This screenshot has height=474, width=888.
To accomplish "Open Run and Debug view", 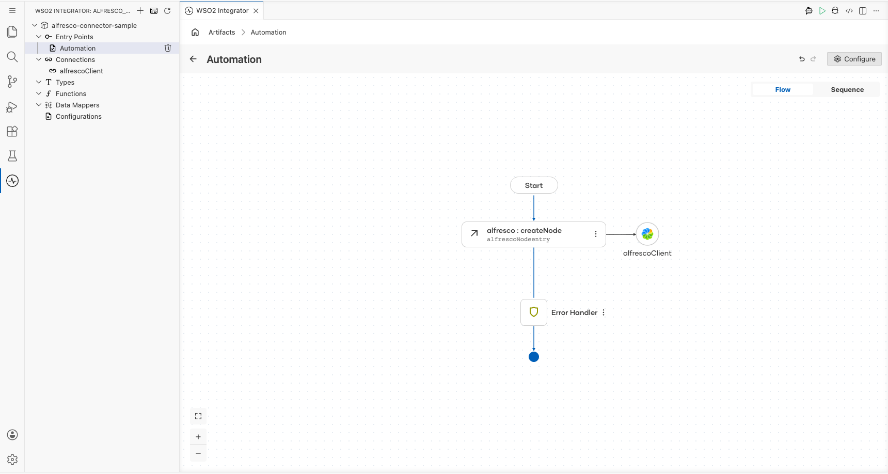I will [x=12, y=106].
